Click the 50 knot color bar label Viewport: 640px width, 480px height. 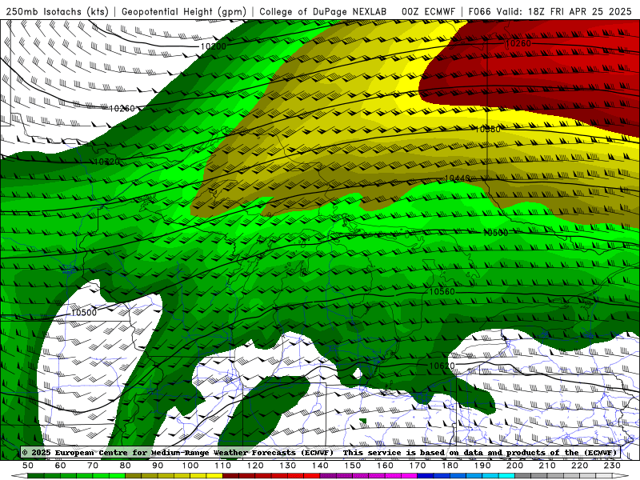[x=28, y=466]
